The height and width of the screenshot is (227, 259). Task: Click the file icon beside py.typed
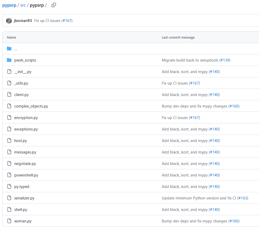click(9, 187)
